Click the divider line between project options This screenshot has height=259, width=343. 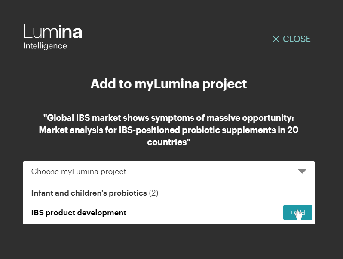[x=168, y=202]
